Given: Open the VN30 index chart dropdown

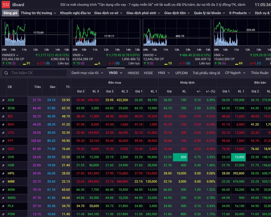Looking at the screenshot, I should [78, 55].
